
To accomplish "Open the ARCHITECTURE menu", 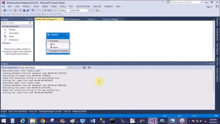I will click(83, 7).
